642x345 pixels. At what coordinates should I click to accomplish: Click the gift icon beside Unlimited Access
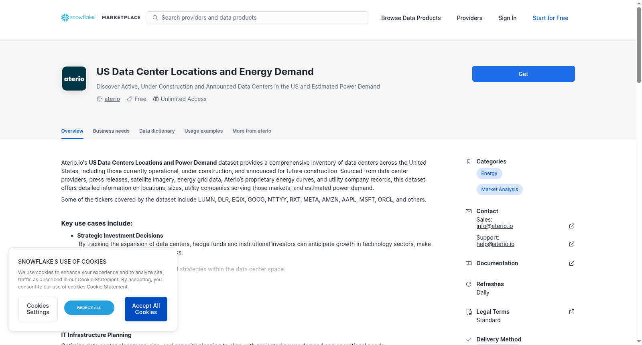(x=156, y=99)
